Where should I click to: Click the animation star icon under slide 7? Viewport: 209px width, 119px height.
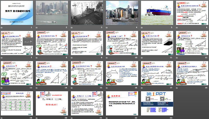point(2,58)
